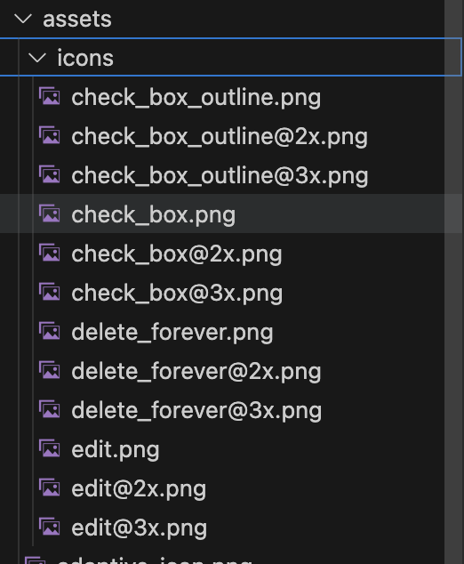Select the assets folder label

(x=77, y=19)
